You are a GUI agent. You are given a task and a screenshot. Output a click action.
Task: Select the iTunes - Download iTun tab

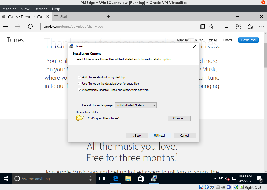tap(26, 16)
